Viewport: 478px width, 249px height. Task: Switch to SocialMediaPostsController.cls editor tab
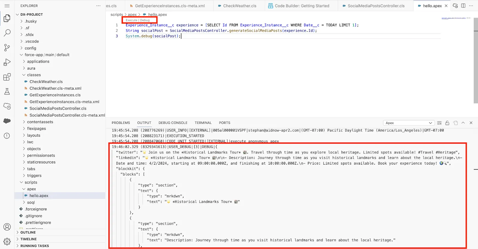click(376, 6)
